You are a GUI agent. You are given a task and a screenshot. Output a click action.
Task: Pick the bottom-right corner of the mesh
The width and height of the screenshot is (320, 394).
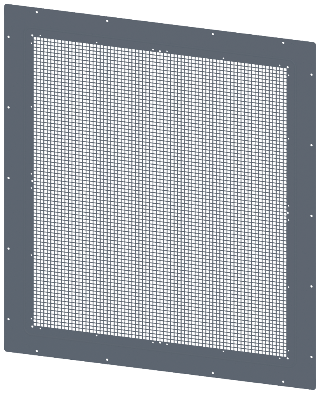coord(288,354)
